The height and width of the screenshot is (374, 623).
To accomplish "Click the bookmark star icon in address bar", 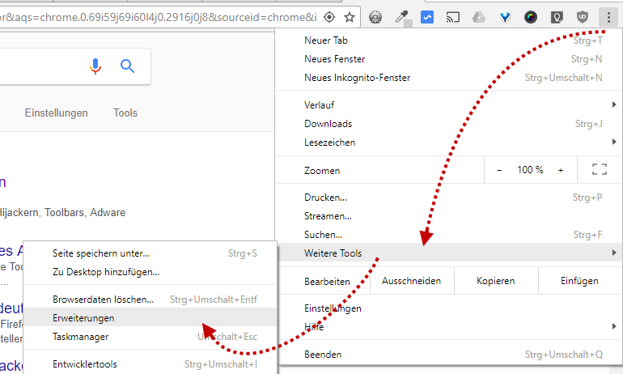I will tap(350, 17).
